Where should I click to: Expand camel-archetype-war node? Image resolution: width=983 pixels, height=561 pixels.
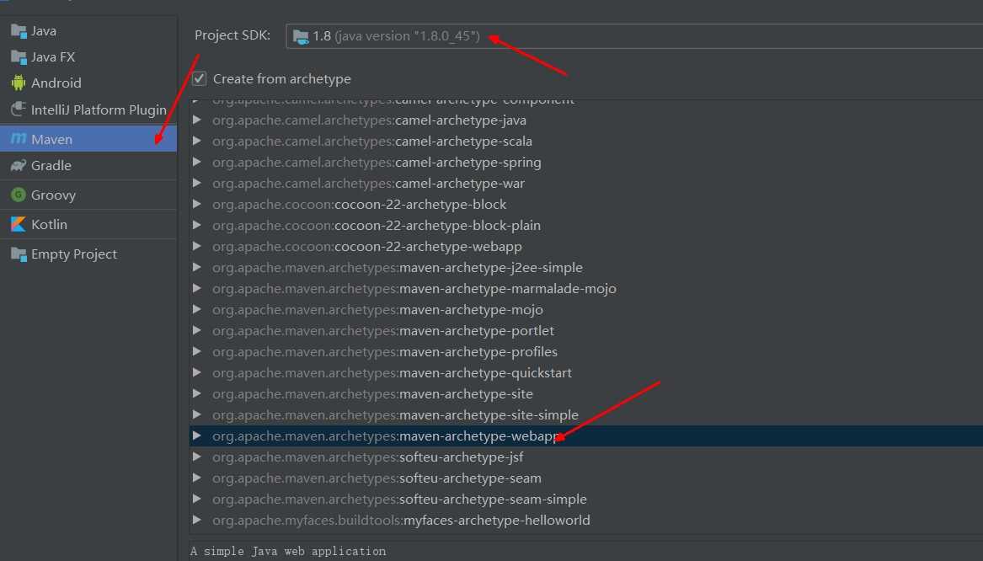[197, 183]
